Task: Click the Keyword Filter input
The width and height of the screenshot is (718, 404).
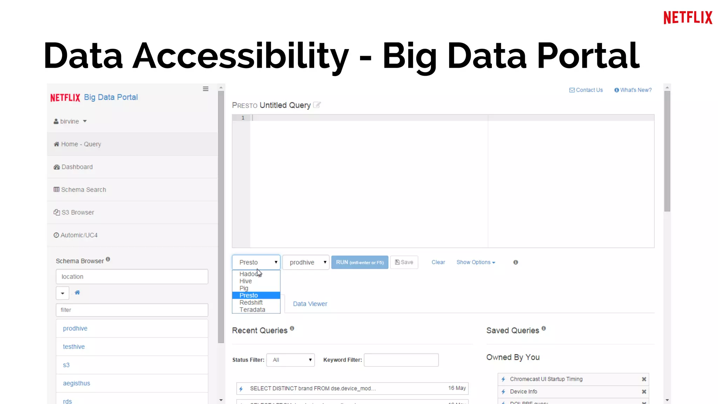Action: tap(401, 360)
